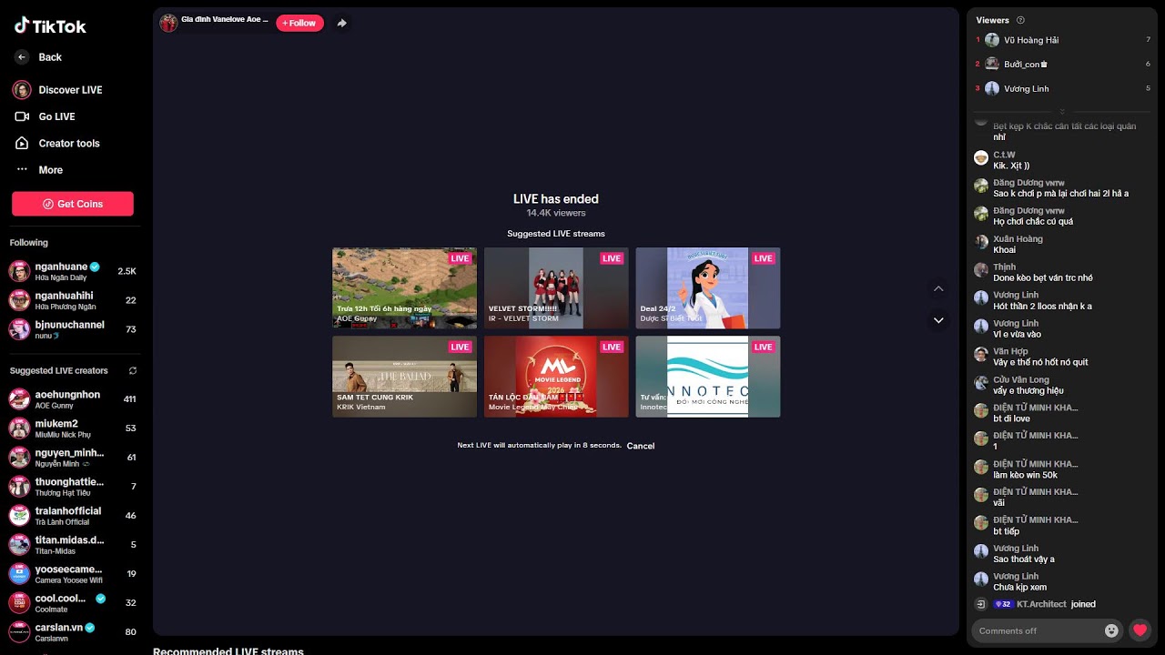Open the AOE Gunny live thumbnail

pos(404,287)
